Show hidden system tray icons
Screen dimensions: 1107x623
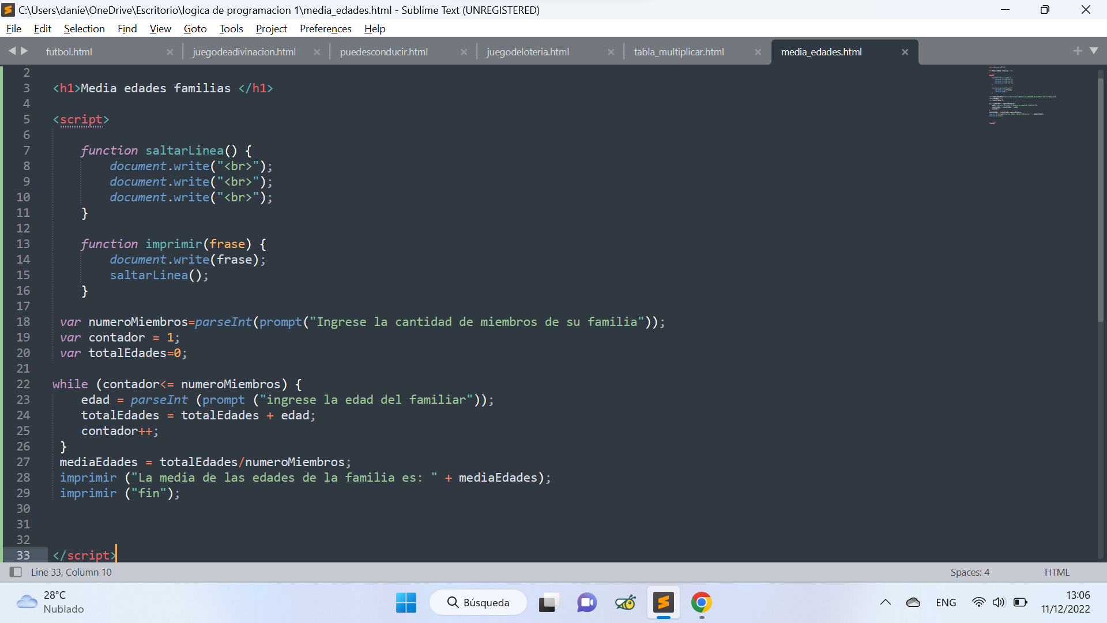pyautogui.click(x=886, y=603)
